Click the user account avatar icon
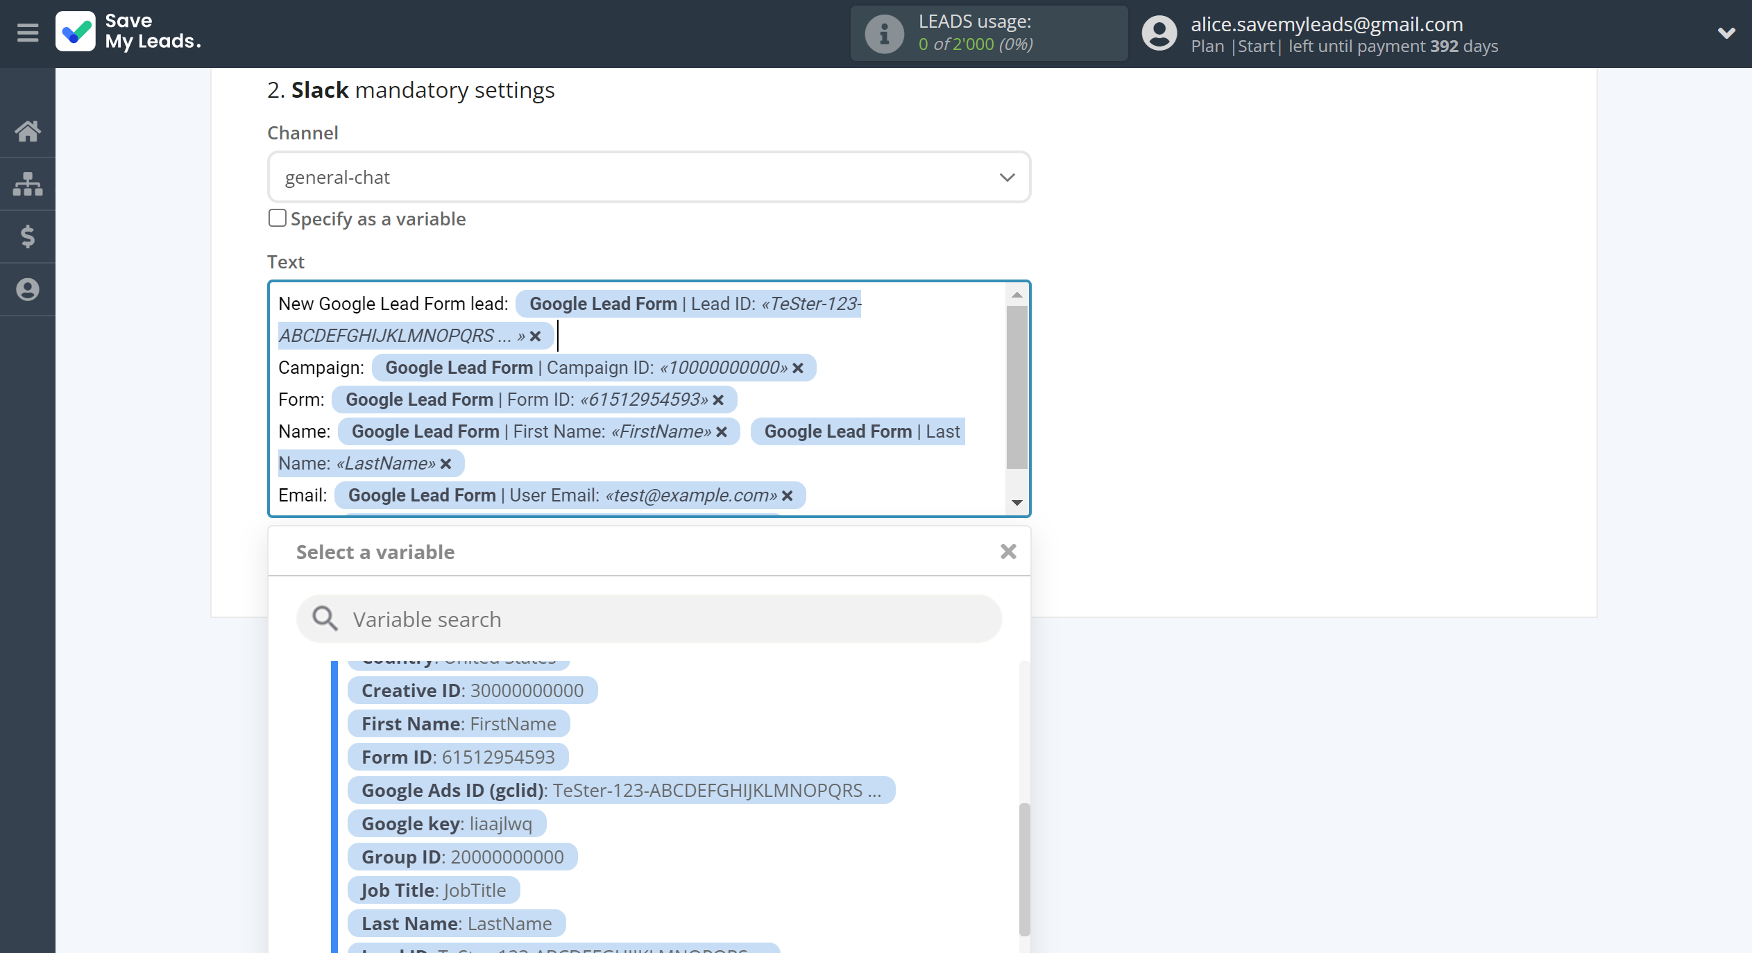This screenshot has width=1752, height=953. 1157,33
